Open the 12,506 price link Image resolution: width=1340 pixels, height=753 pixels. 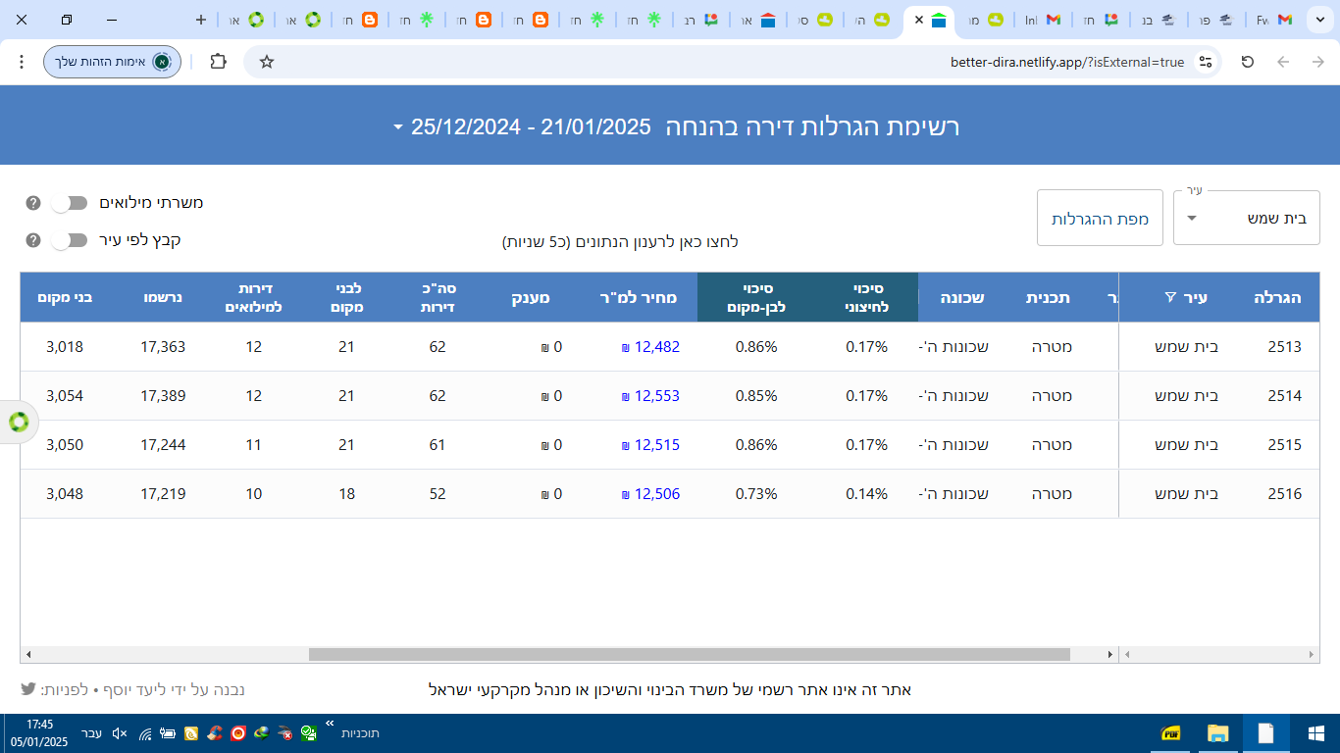point(651,493)
